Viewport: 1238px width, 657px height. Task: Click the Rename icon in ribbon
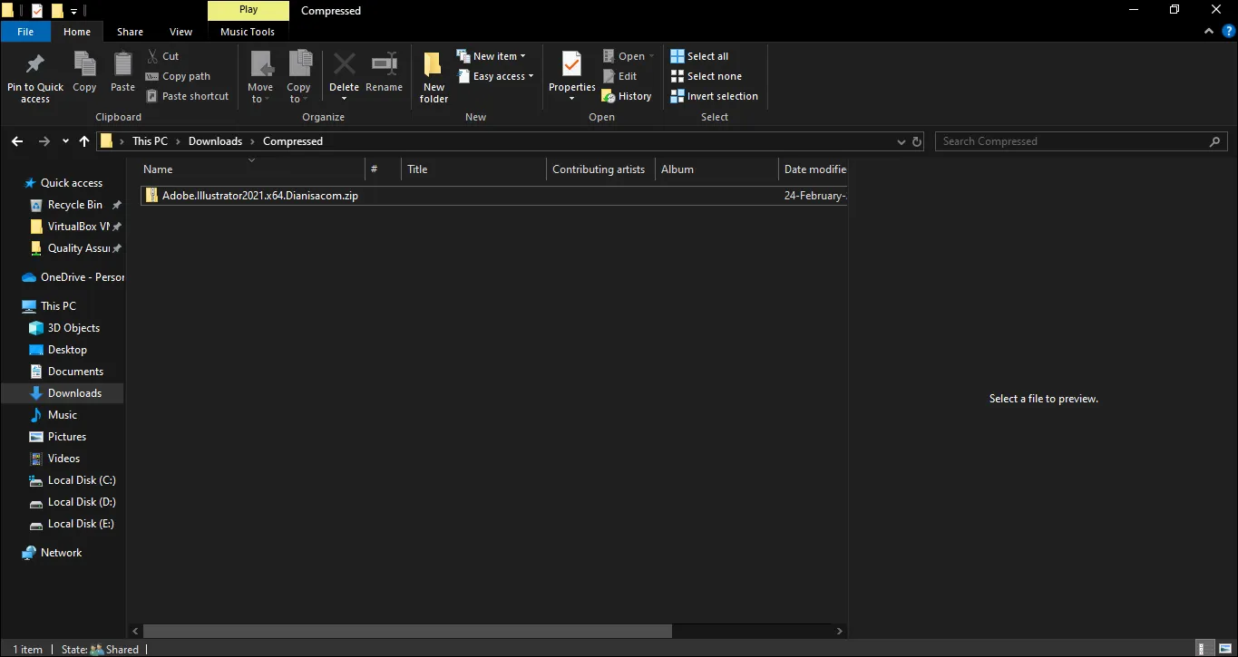click(x=384, y=65)
